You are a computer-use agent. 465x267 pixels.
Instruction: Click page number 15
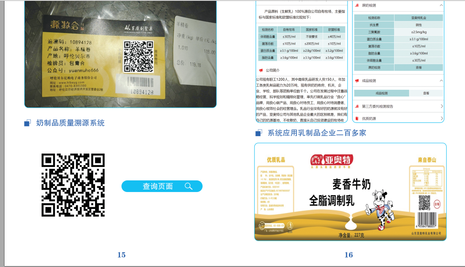[x=121, y=255]
